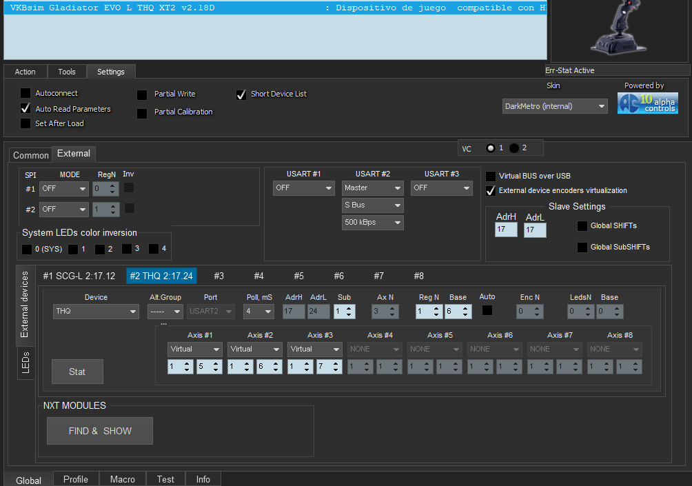The width and height of the screenshot is (692, 486).
Task: Uncheck Short Device List
Action: pos(241,94)
